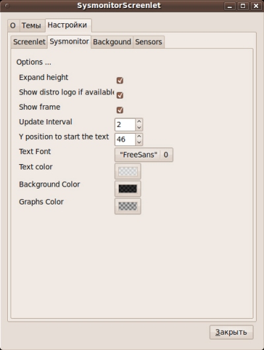Open the О tab
The width and height of the screenshot is (264, 350).
pyautogui.click(x=13, y=25)
